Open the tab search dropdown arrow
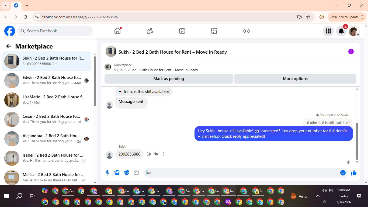This screenshot has width=368, height=207. (x=5, y=5)
